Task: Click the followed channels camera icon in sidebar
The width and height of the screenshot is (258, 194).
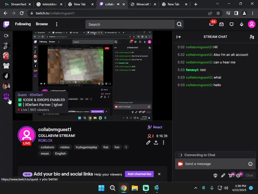Action: click(x=6, y=36)
